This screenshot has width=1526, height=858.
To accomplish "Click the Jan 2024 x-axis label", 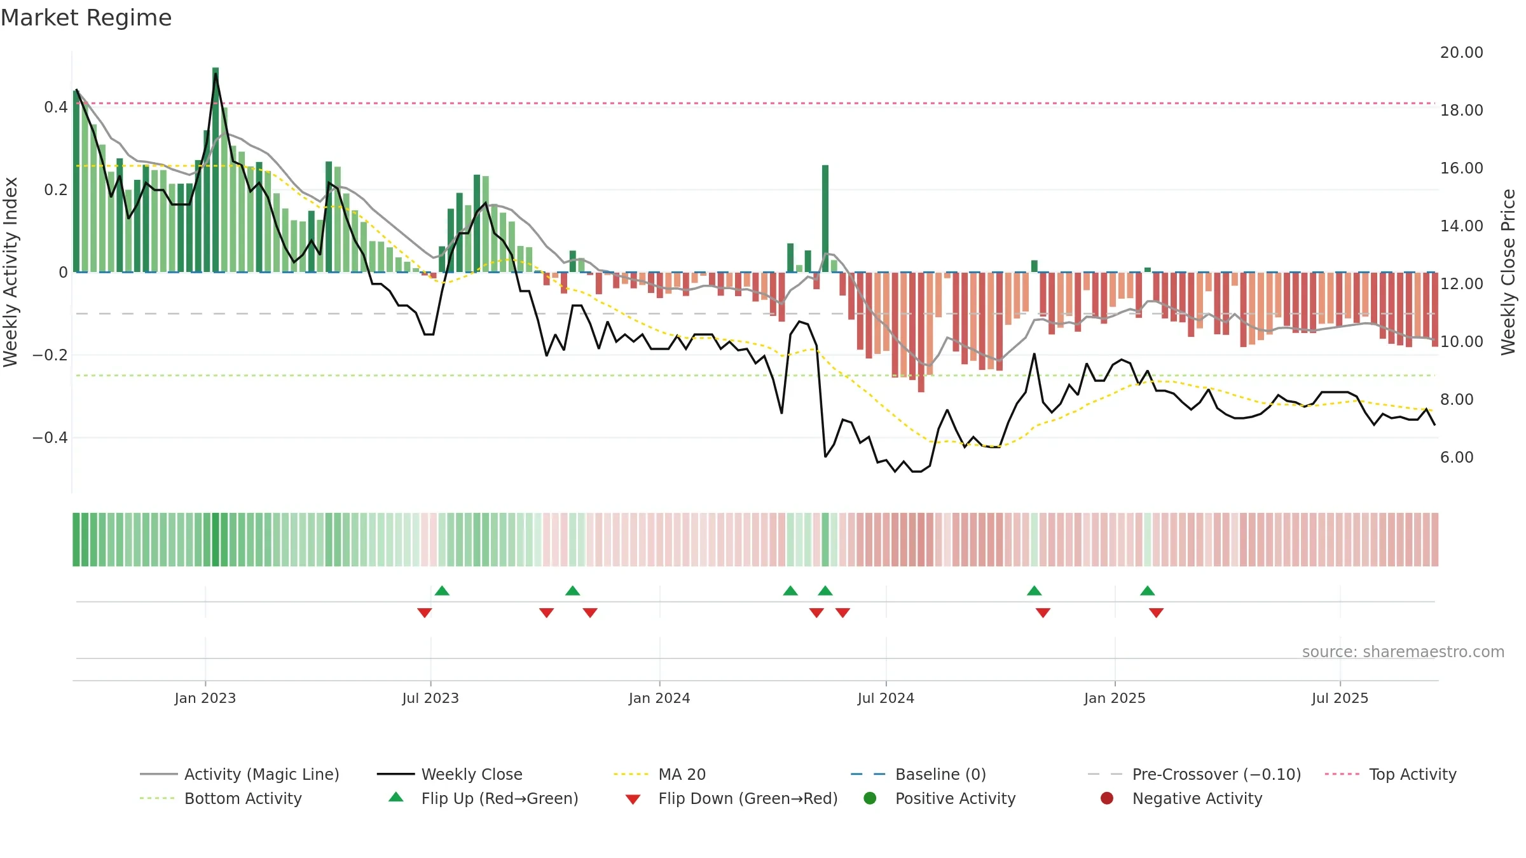I will (659, 698).
